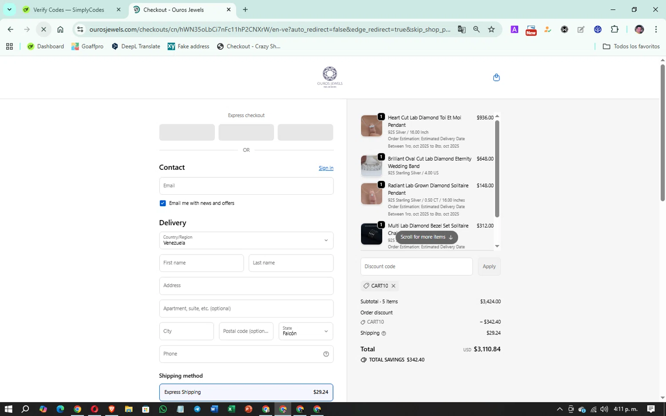Open the pencil note extension icon
The height and width of the screenshot is (416, 666).
click(581, 29)
